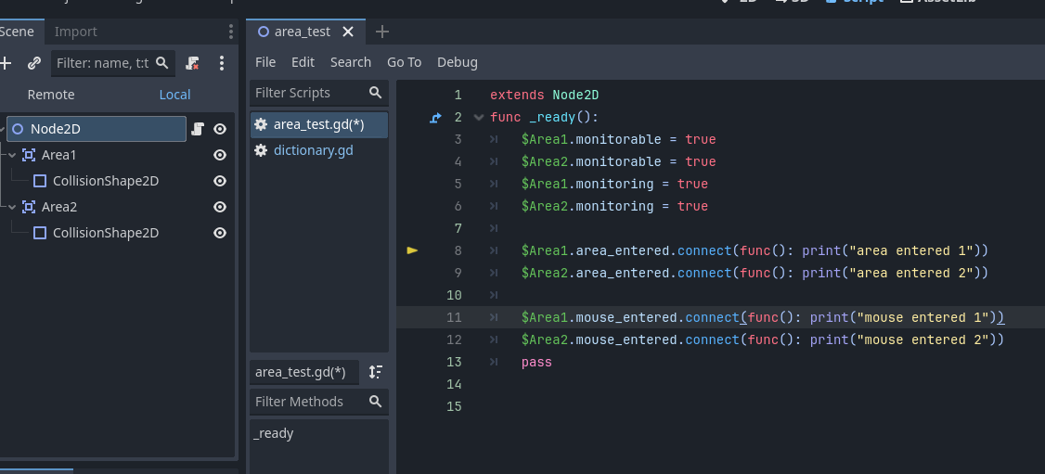Click the detach script icon in Scene toolbar
Image resolution: width=1045 pixels, height=474 pixels.
(x=193, y=63)
